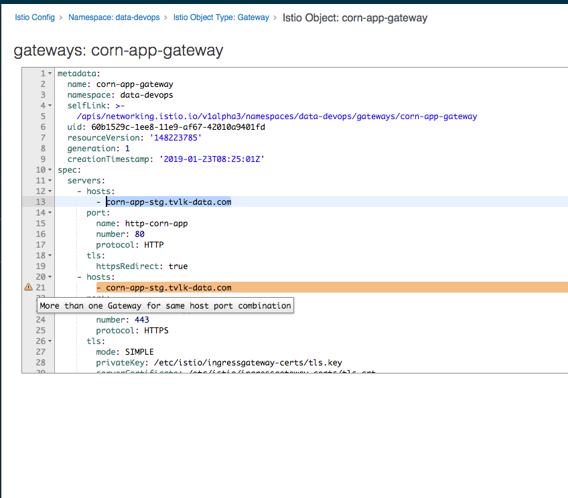Click the resourceVersion value '148223785'

coord(175,137)
